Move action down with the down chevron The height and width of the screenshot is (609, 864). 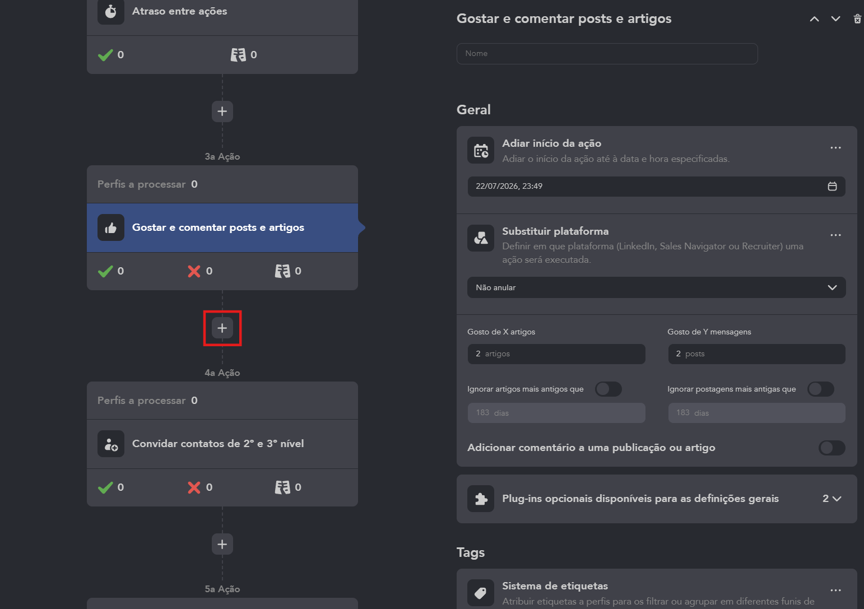click(836, 19)
